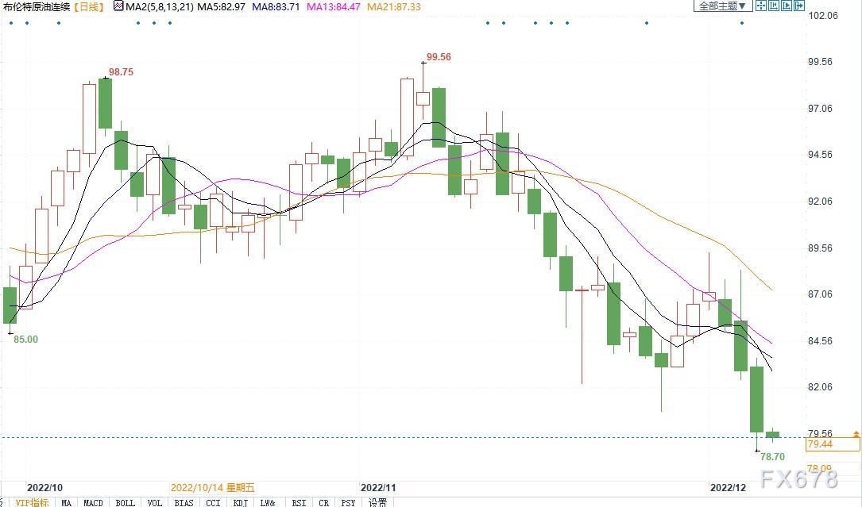Click the icon with a left-pointing bar arrow
The height and width of the screenshot is (507, 862).
(774, 6)
